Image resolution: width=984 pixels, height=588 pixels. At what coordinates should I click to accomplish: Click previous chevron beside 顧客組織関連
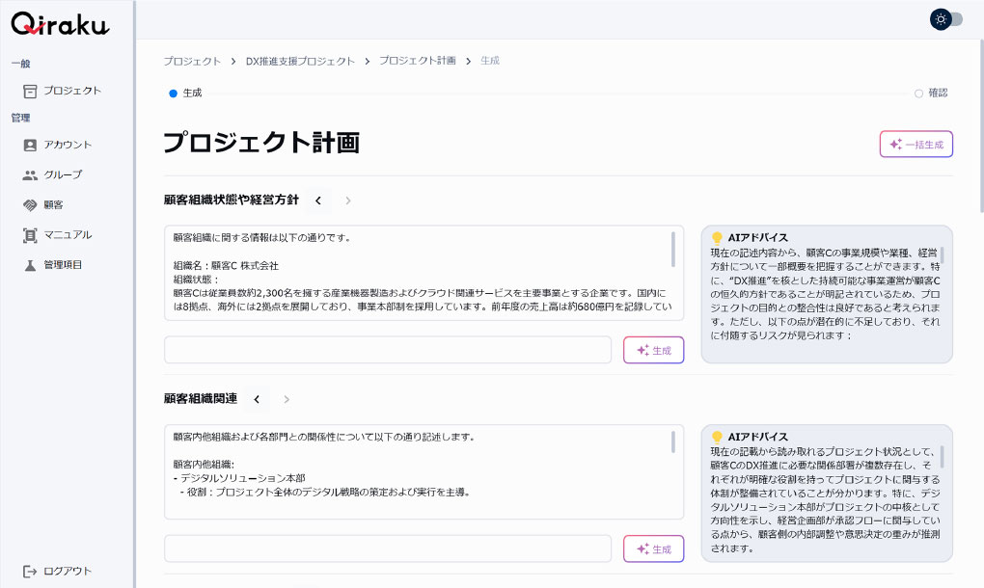click(257, 399)
